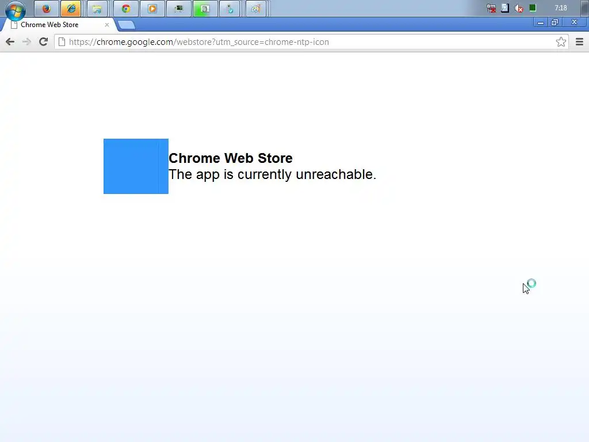Viewport: 589px width, 442px height.
Task: Click the network status tray icon
Action: click(x=491, y=8)
